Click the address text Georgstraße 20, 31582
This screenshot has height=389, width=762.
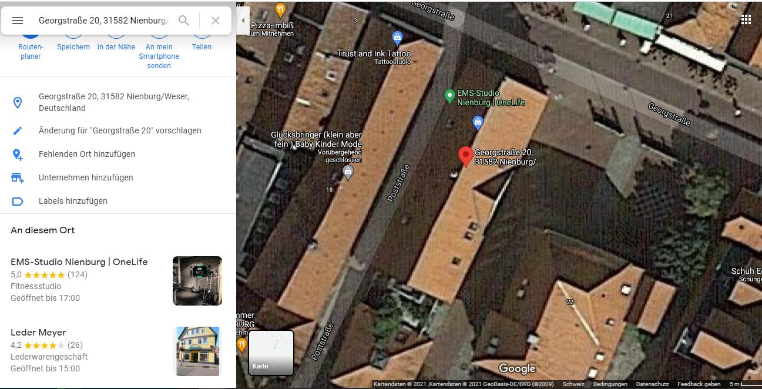click(x=114, y=102)
